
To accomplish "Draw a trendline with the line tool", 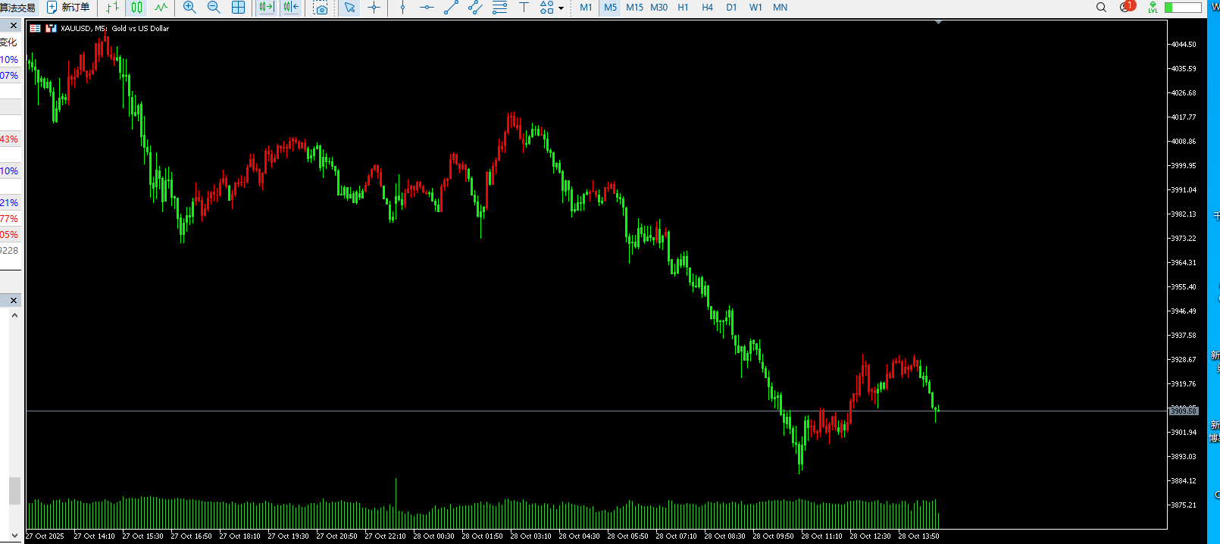I will point(451,8).
